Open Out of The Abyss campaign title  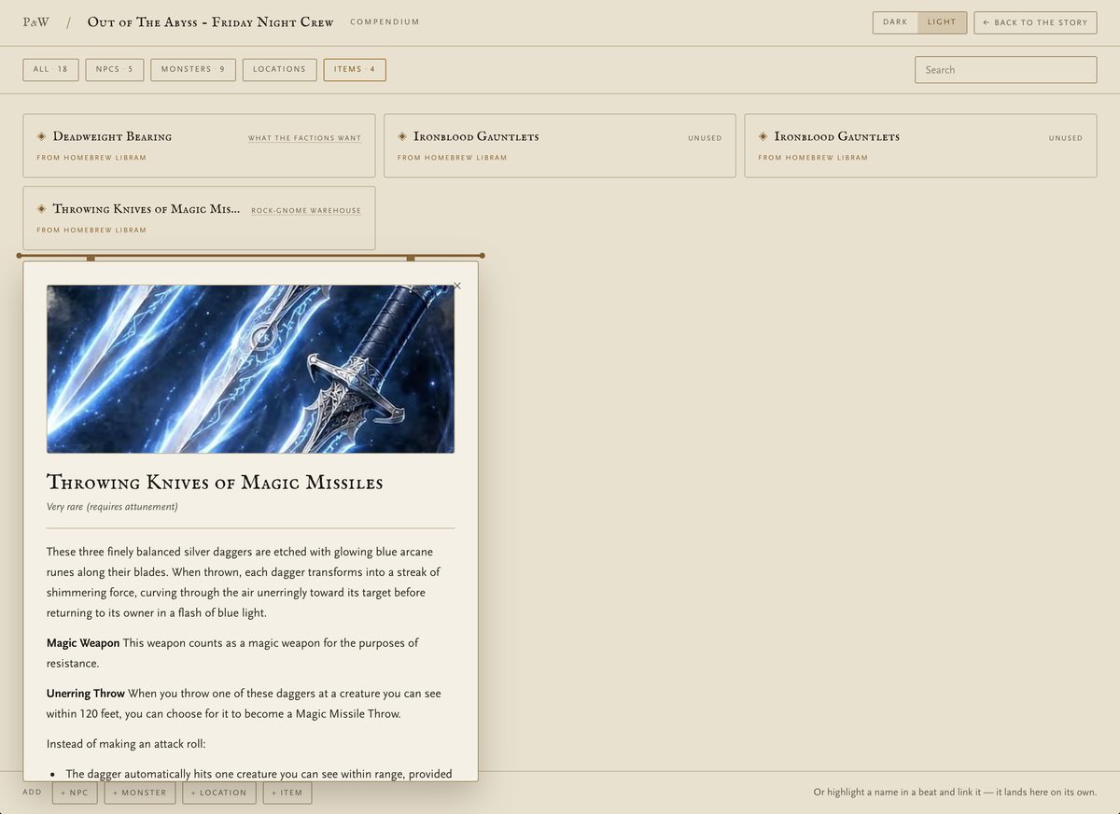pos(210,22)
